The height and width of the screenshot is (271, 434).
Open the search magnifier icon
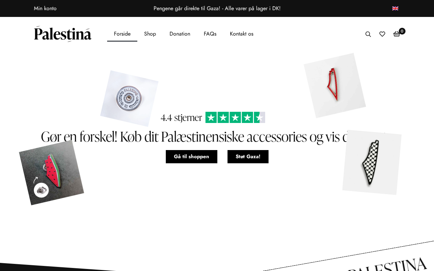coord(368,34)
